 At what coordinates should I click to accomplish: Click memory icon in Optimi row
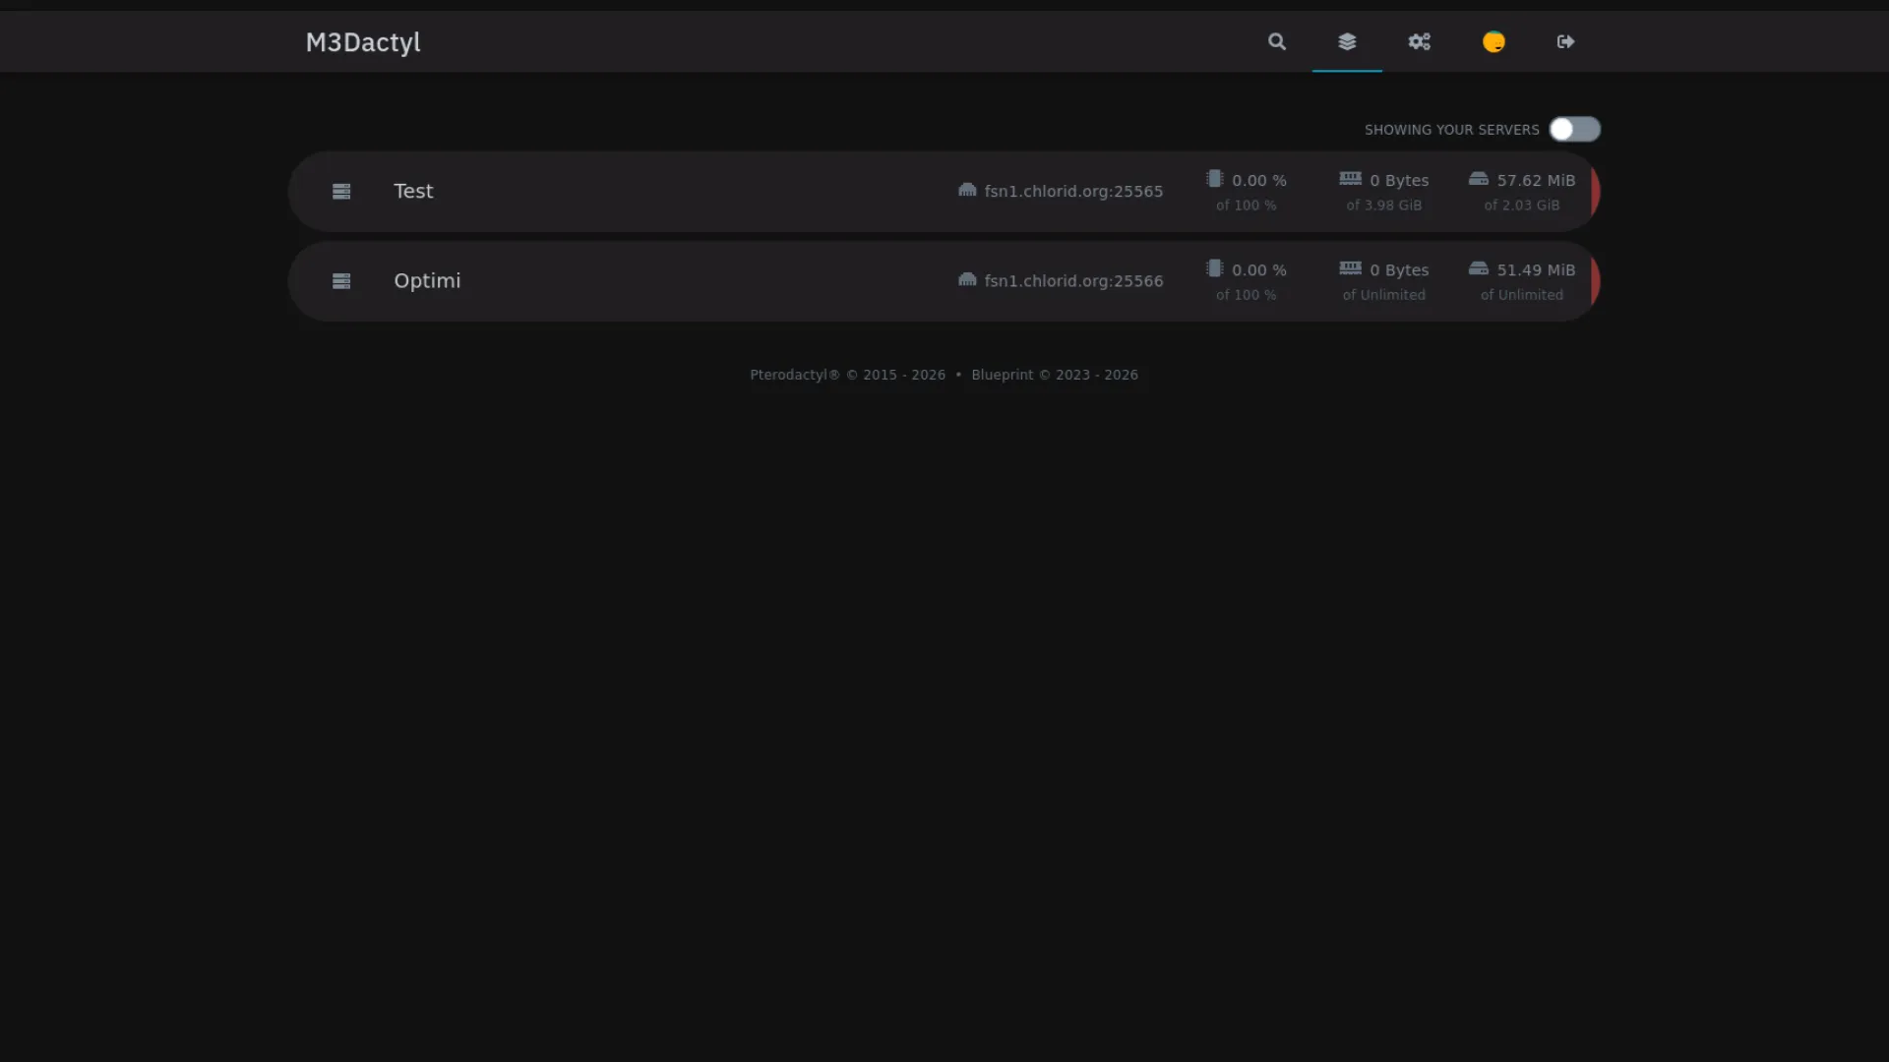(x=1350, y=267)
